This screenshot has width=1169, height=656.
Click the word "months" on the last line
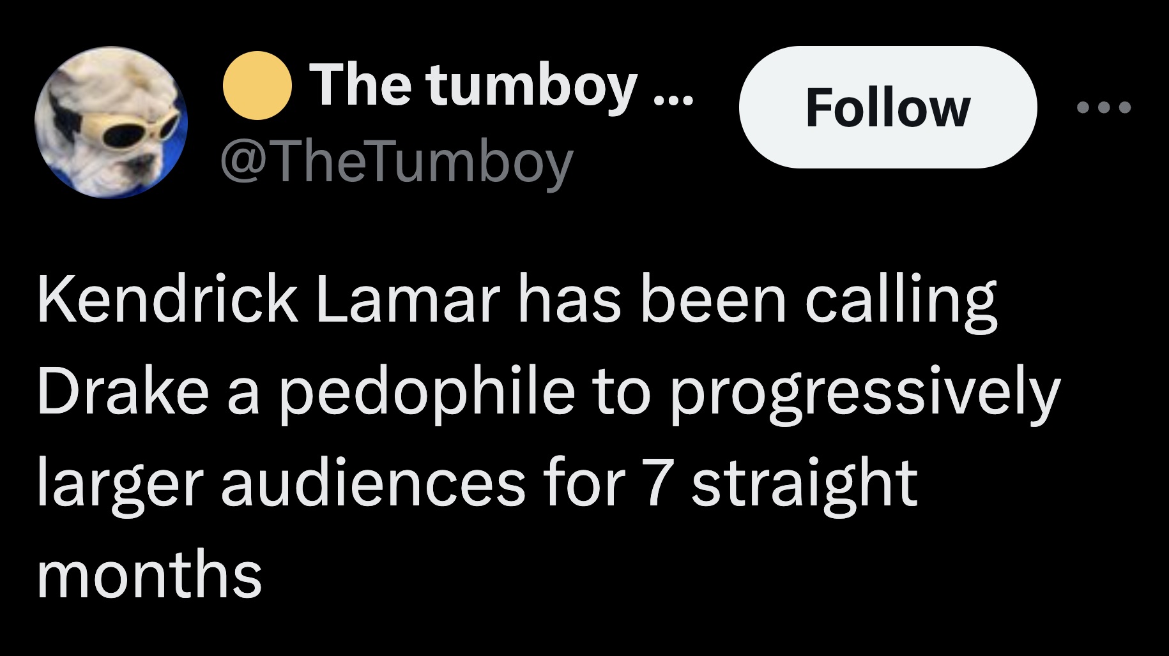pyautogui.click(x=149, y=573)
